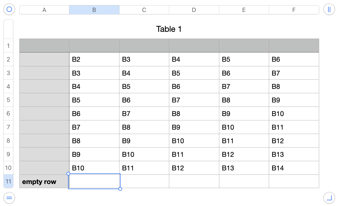Select cell containing B14

(294, 168)
